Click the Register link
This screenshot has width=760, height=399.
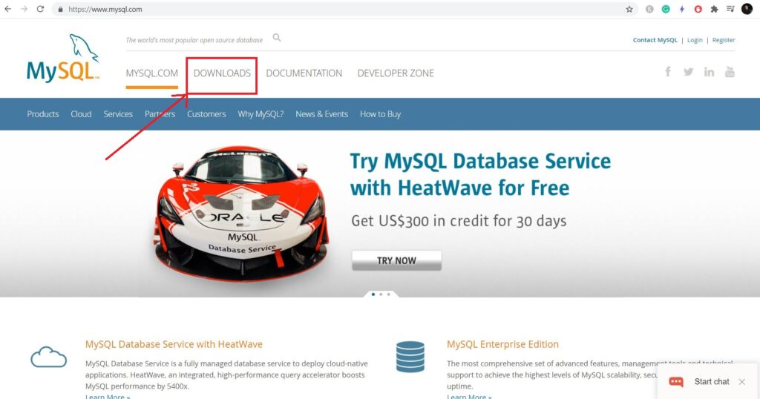pos(724,40)
